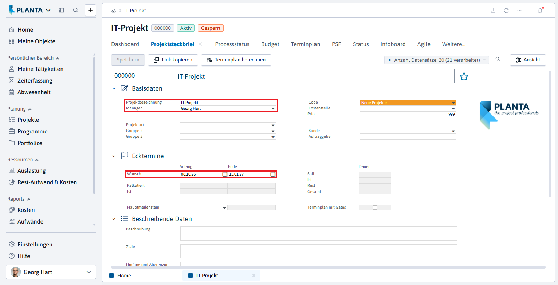The height and width of the screenshot is (285, 558).
Task: Open search via magnifier in sidebar header
Action: 76,10
